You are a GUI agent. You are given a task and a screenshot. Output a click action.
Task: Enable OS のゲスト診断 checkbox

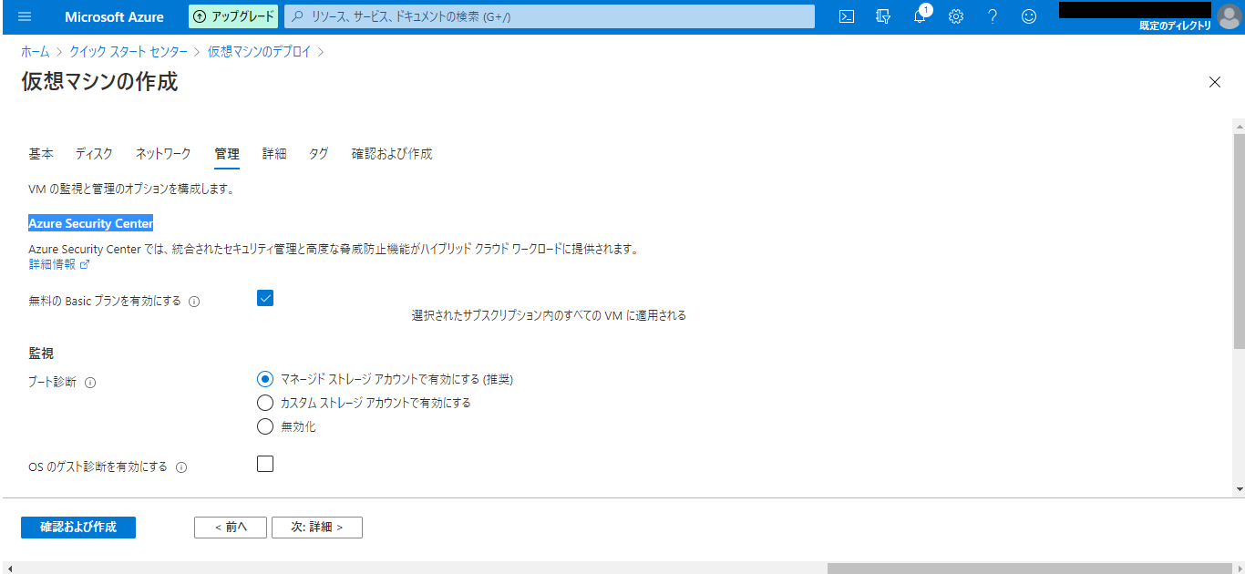click(265, 464)
